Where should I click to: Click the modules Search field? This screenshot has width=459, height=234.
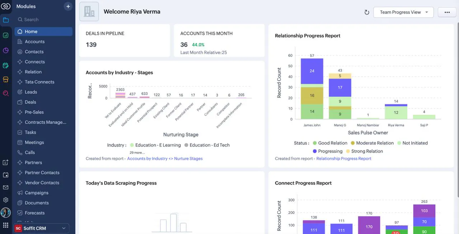43,20
